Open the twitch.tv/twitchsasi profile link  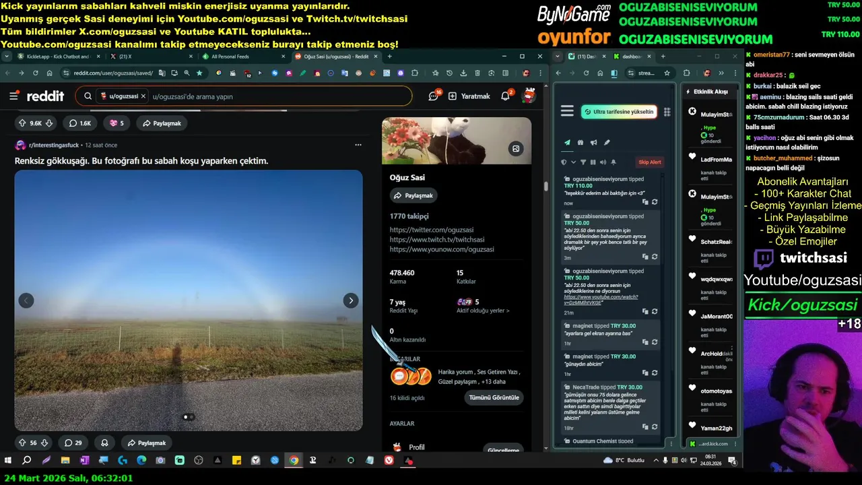point(437,239)
